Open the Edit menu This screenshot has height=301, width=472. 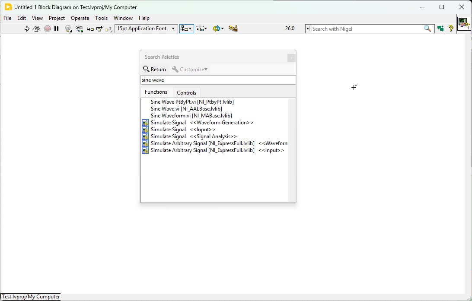click(21, 18)
